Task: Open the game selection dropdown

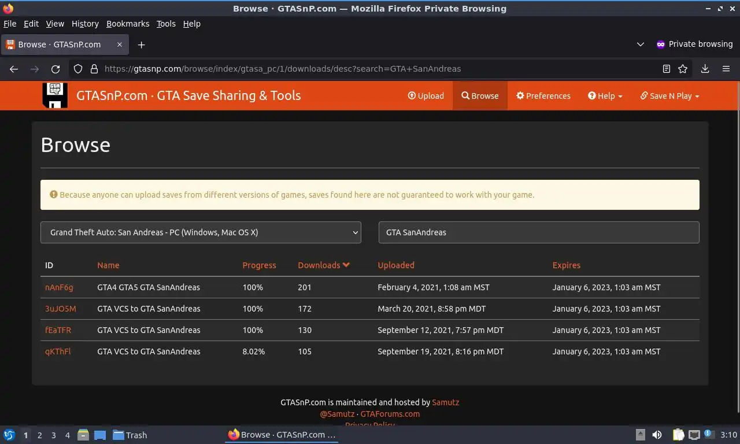Action: coord(201,232)
